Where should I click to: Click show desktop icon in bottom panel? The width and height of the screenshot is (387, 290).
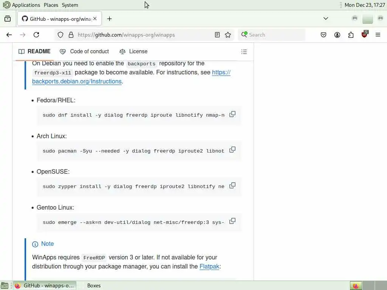click(x=5, y=285)
